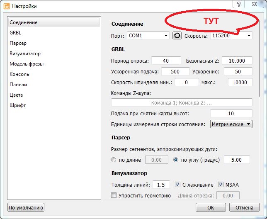Select Модель фрезы in the settings list
The width and height of the screenshot is (267, 219).
[x=54, y=64]
